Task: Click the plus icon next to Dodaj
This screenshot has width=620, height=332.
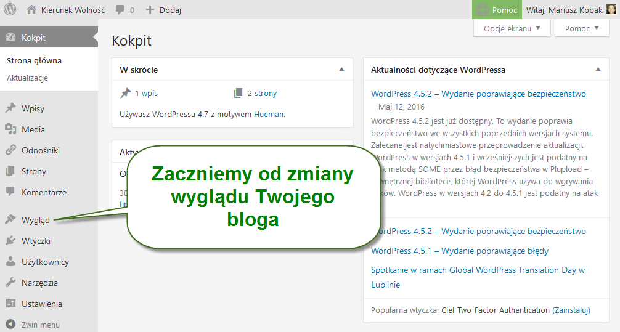Action: (150, 9)
